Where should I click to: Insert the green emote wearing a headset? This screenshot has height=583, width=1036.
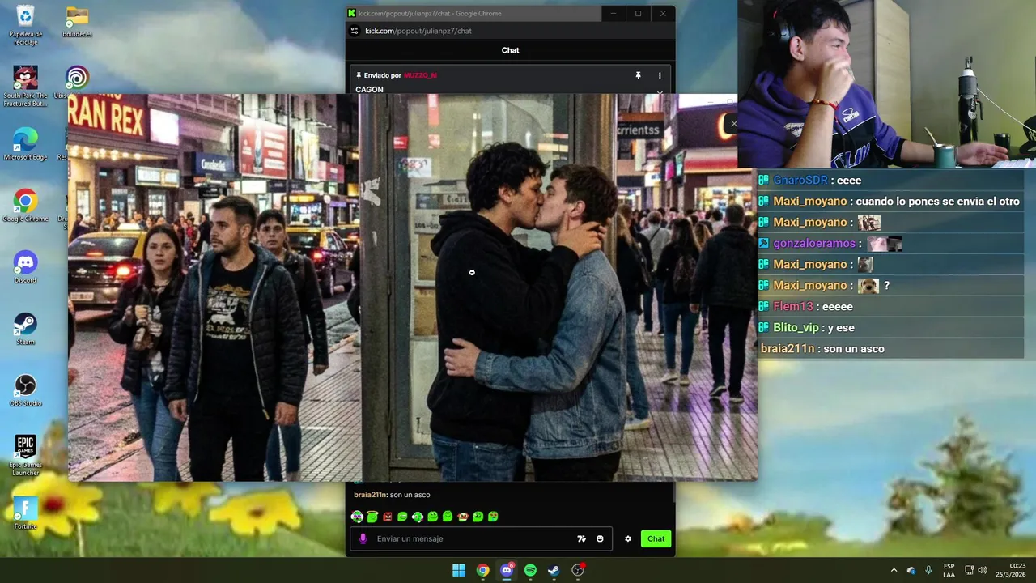click(x=418, y=517)
